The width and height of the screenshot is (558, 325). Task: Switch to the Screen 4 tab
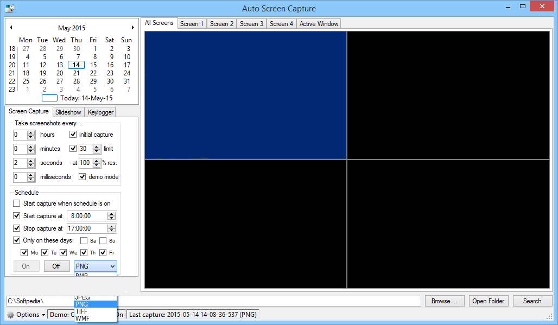pyautogui.click(x=281, y=24)
